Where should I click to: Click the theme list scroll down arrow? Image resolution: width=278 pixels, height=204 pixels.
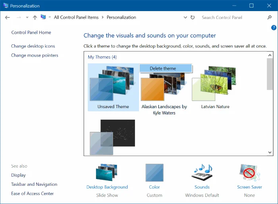click(x=270, y=152)
